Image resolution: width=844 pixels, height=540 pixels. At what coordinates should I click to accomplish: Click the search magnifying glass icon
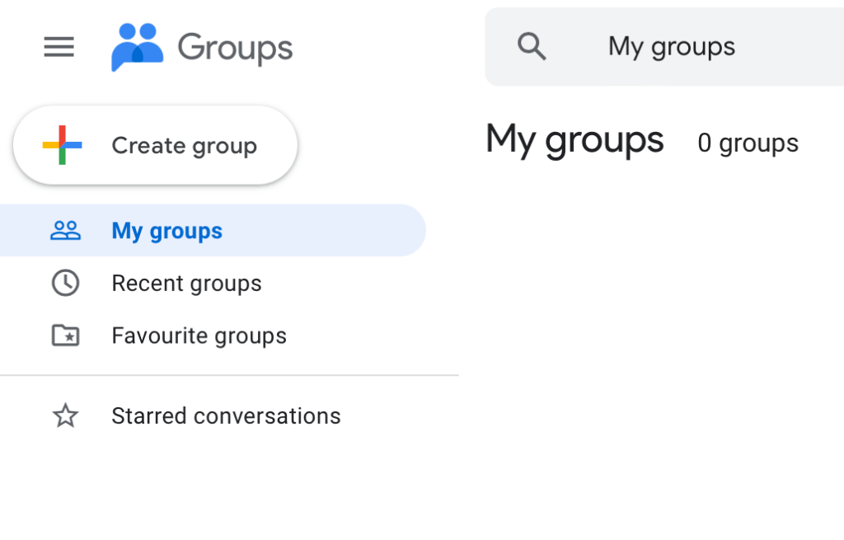(x=532, y=46)
